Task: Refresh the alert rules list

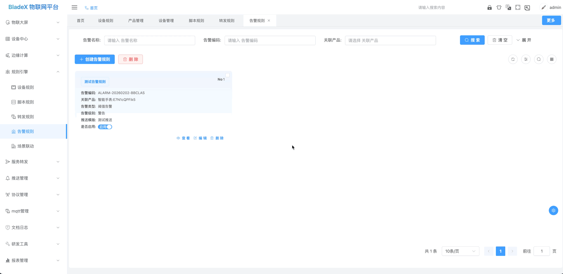Action: point(513,59)
